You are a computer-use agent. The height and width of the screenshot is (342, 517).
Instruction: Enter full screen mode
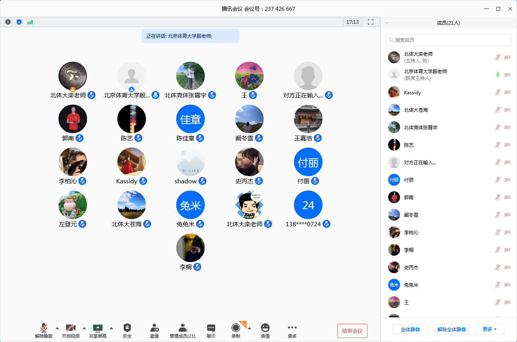click(x=371, y=22)
